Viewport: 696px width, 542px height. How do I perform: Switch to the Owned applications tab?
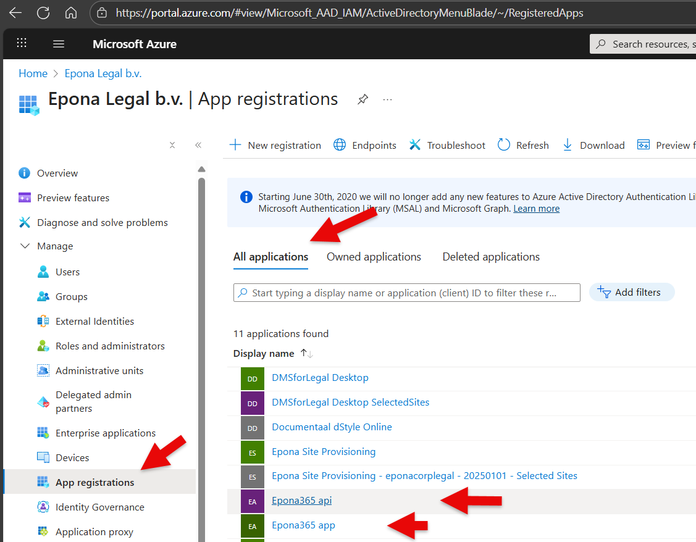click(x=374, y=257)
